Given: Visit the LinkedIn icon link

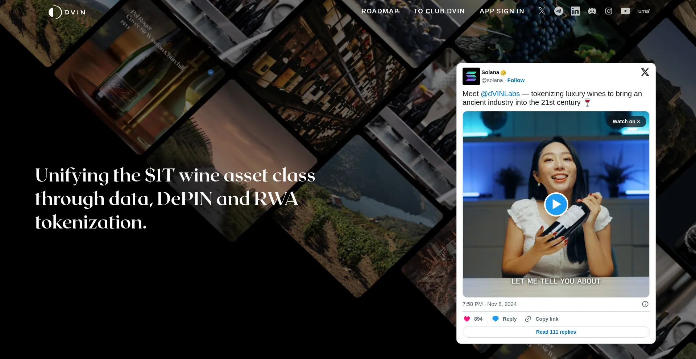Looking at the screenshot, I should point(575,11).
